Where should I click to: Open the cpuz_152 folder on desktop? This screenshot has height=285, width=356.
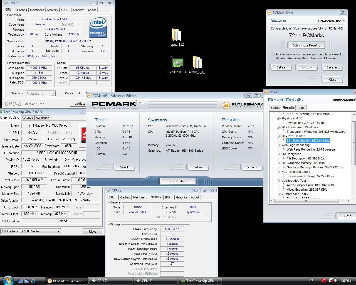177,37
